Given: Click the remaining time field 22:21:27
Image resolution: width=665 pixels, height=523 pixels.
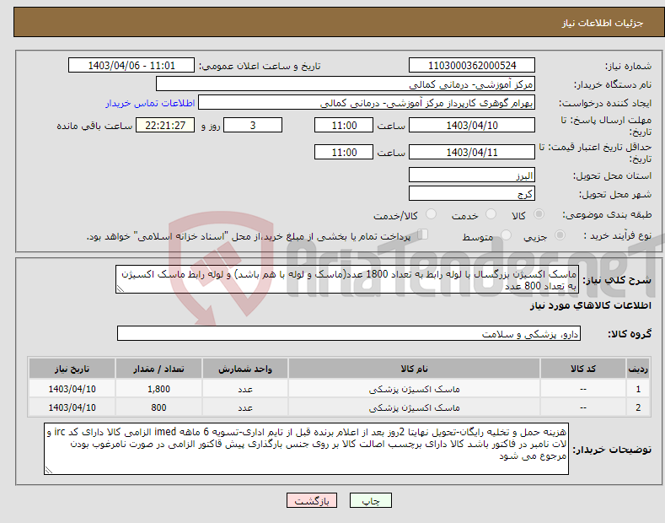Looking at the screenshot, I should pos(165,125).
